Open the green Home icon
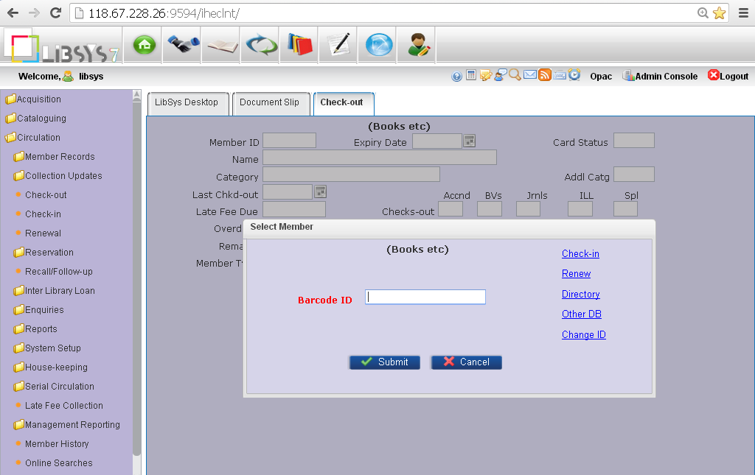 point(142,44)
